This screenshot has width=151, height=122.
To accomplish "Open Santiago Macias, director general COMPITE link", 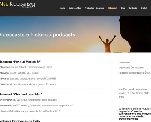I will [x=33, y=79].
